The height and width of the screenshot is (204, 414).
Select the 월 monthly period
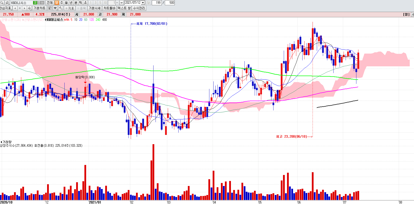(66, 3)
